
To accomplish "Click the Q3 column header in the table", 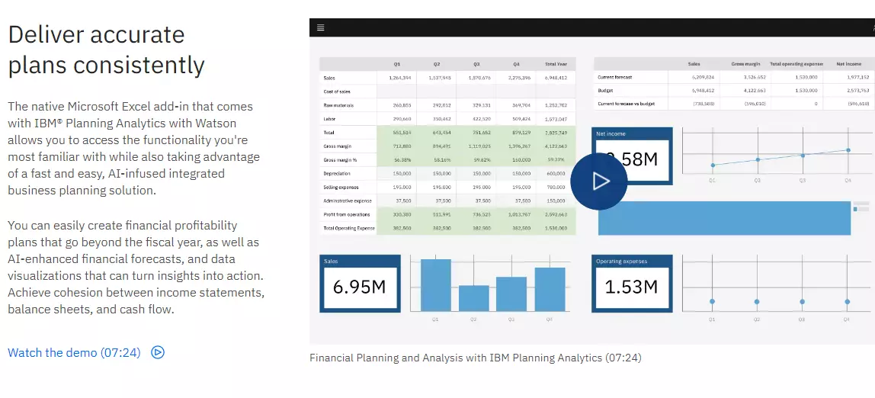I will tap(476, 64).
